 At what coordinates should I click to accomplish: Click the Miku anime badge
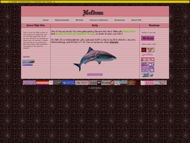[x=121, y=83]
